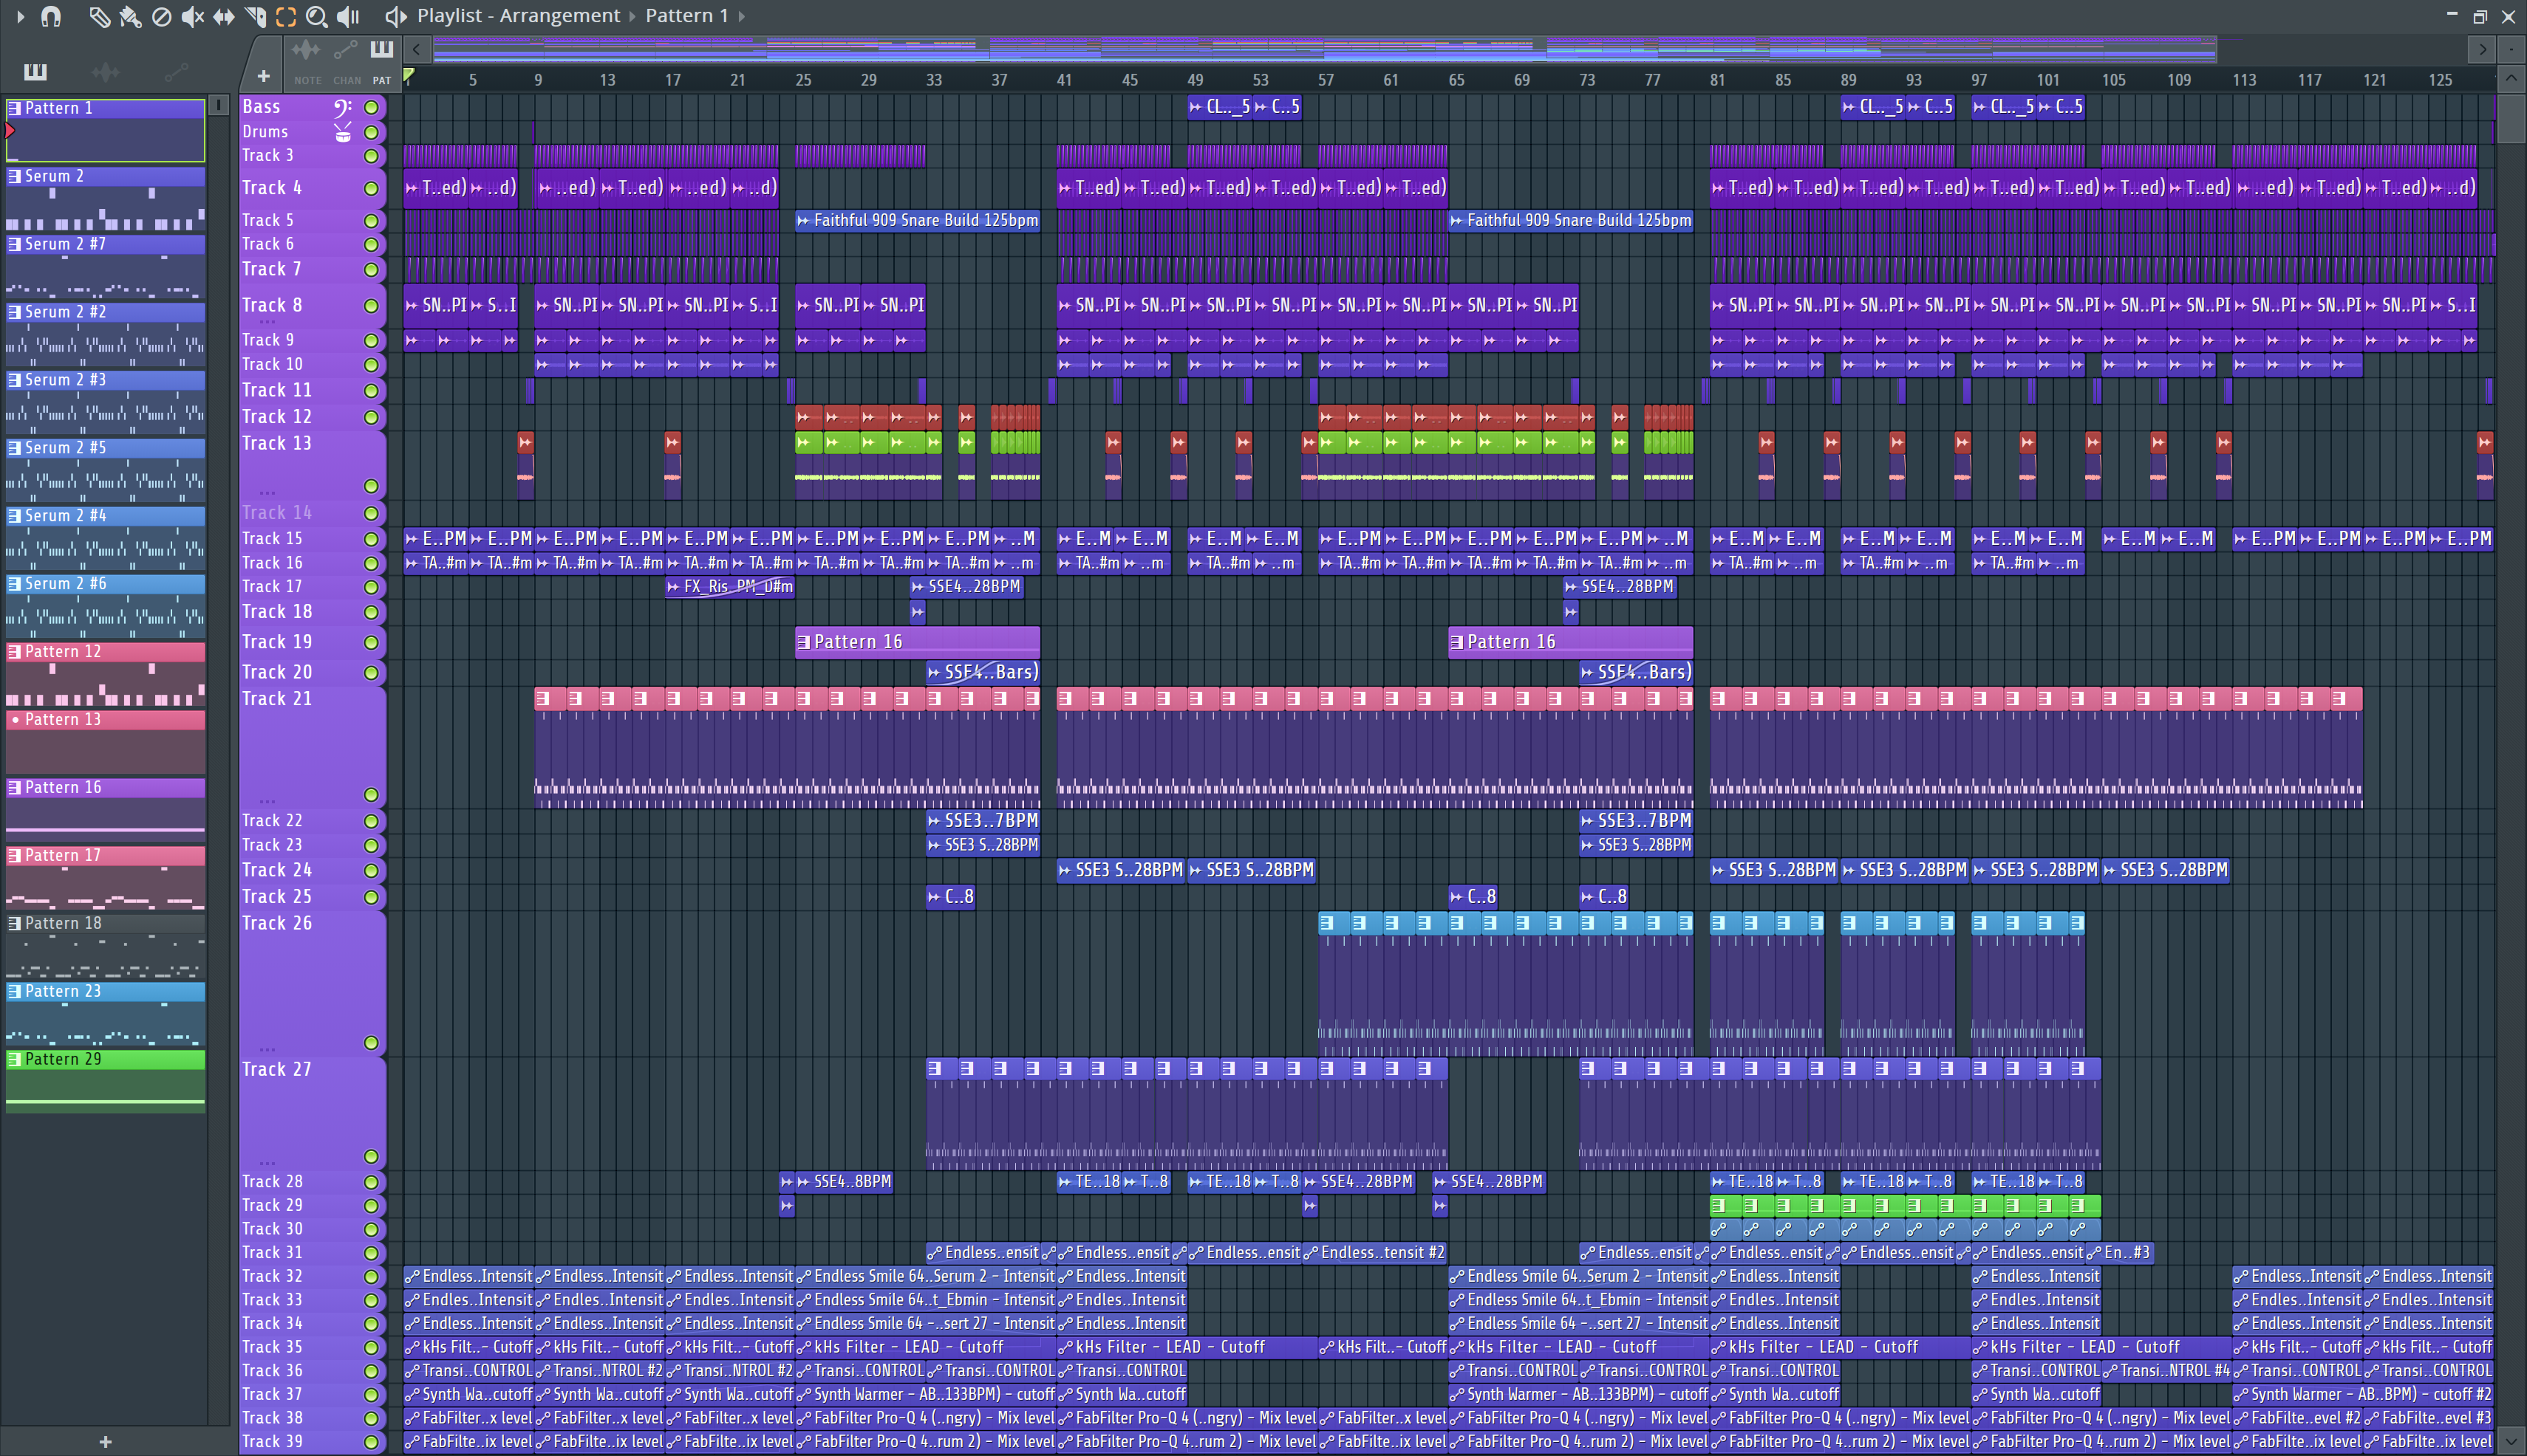2527x1456 pixels.
Task: Select Pattern 29 in the picker
Action: coord(105,1082)
